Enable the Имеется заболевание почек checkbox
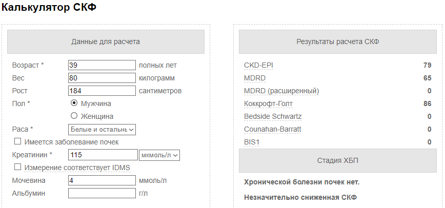 [x=17, y=141]
